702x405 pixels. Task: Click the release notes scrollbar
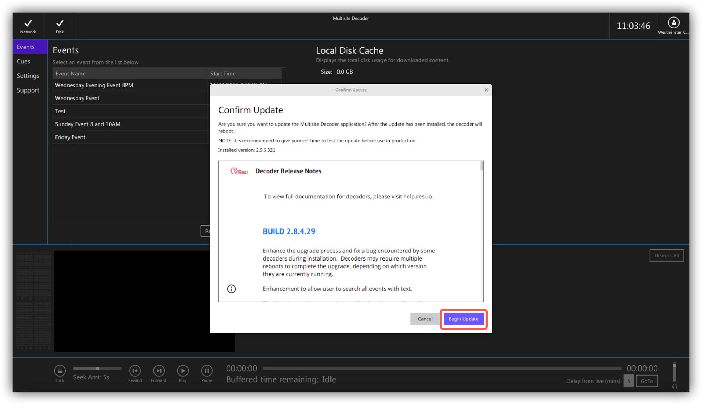click(481, 166)
